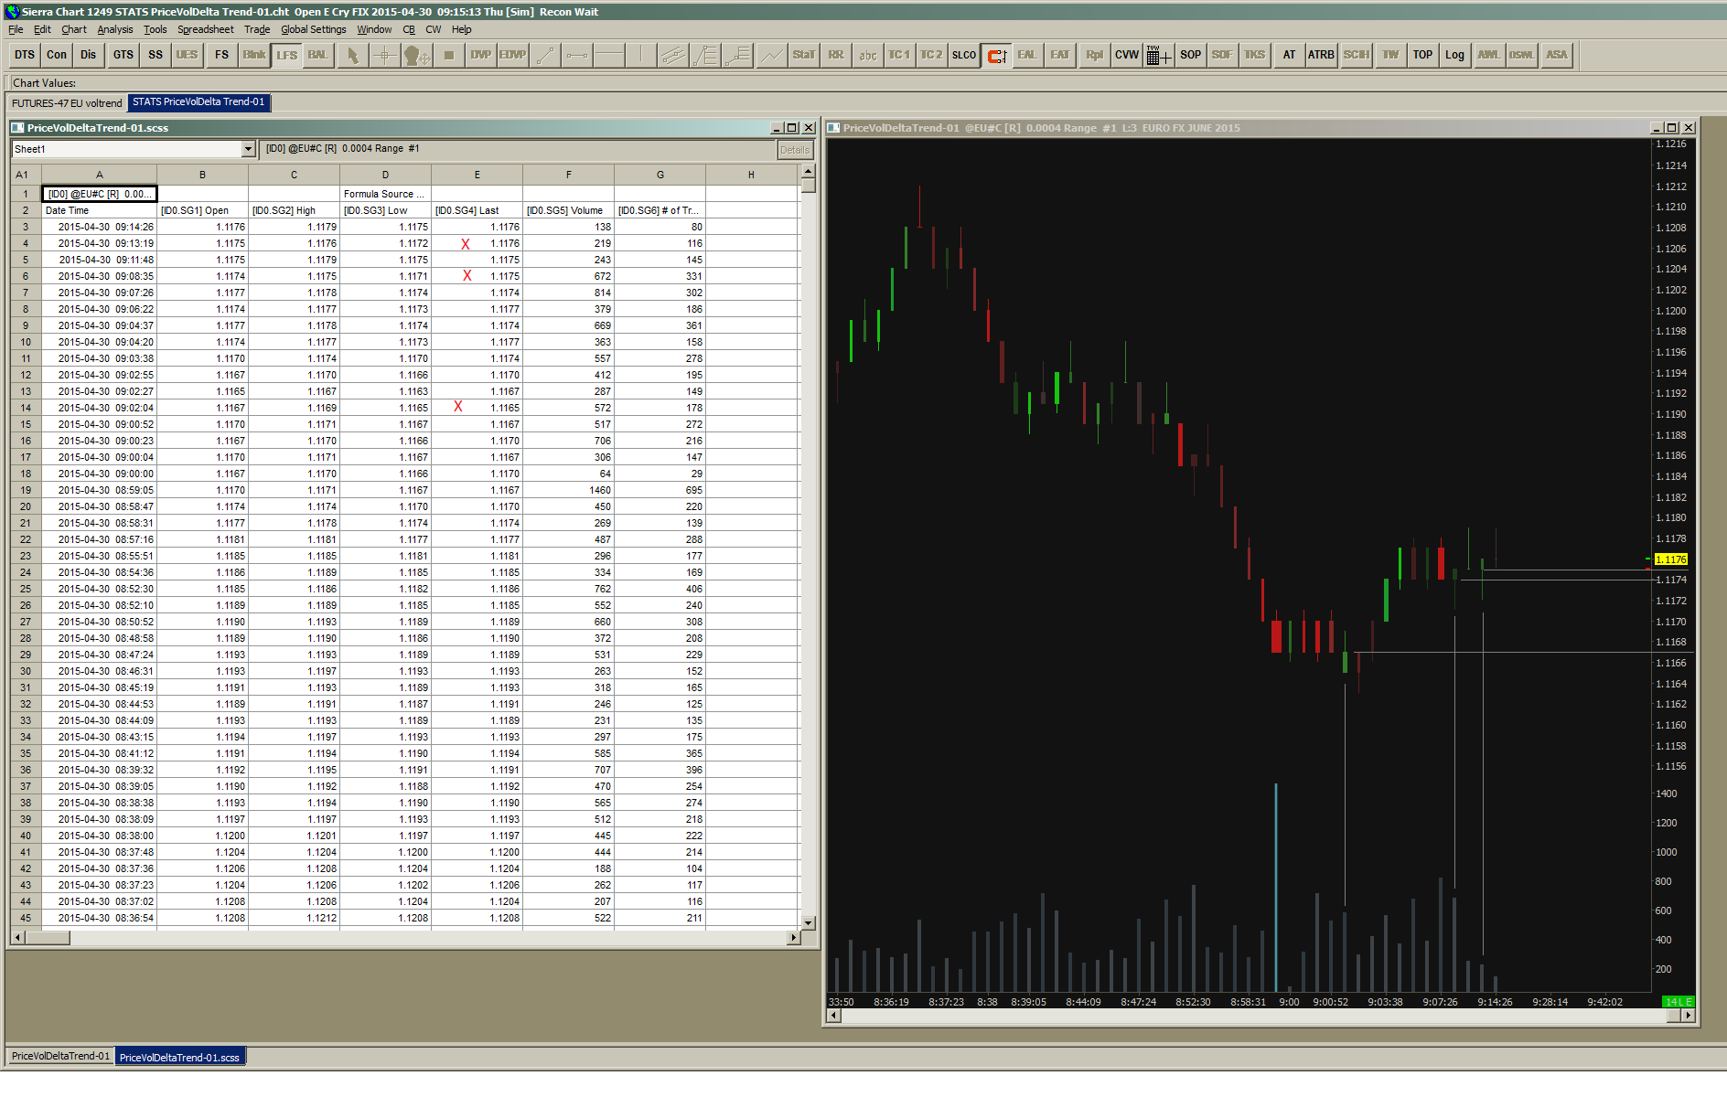Click the hand adjust tool icon
The height and width of the screenshot is (1097, 1727).
click(416, 55)
